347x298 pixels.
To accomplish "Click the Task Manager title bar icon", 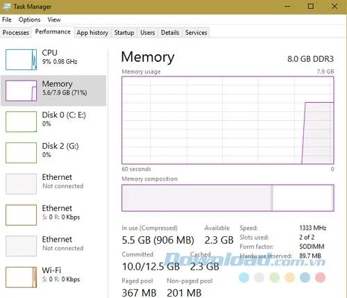I will [6, 6].
